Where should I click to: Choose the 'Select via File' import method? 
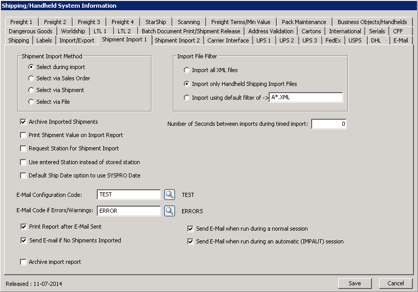click(x=32, y=102)
